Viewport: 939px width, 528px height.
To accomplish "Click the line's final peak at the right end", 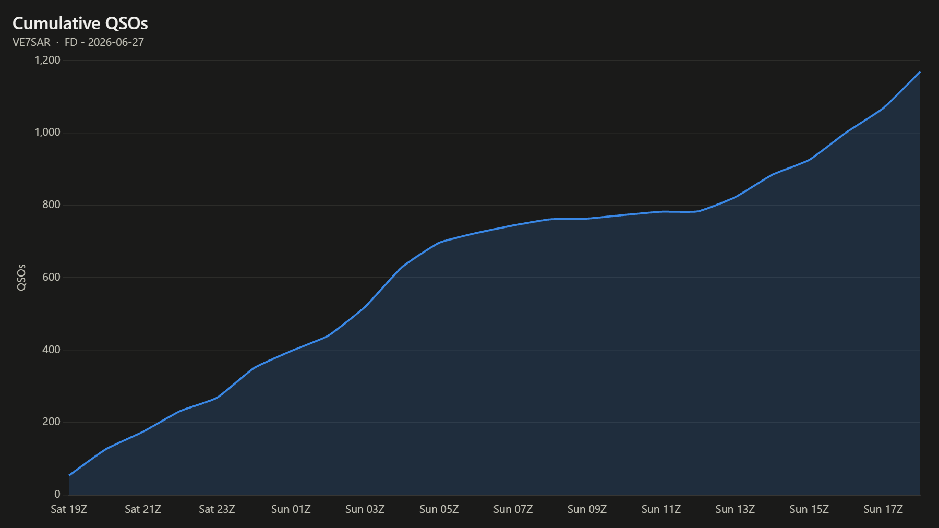I will click(920, 72).
